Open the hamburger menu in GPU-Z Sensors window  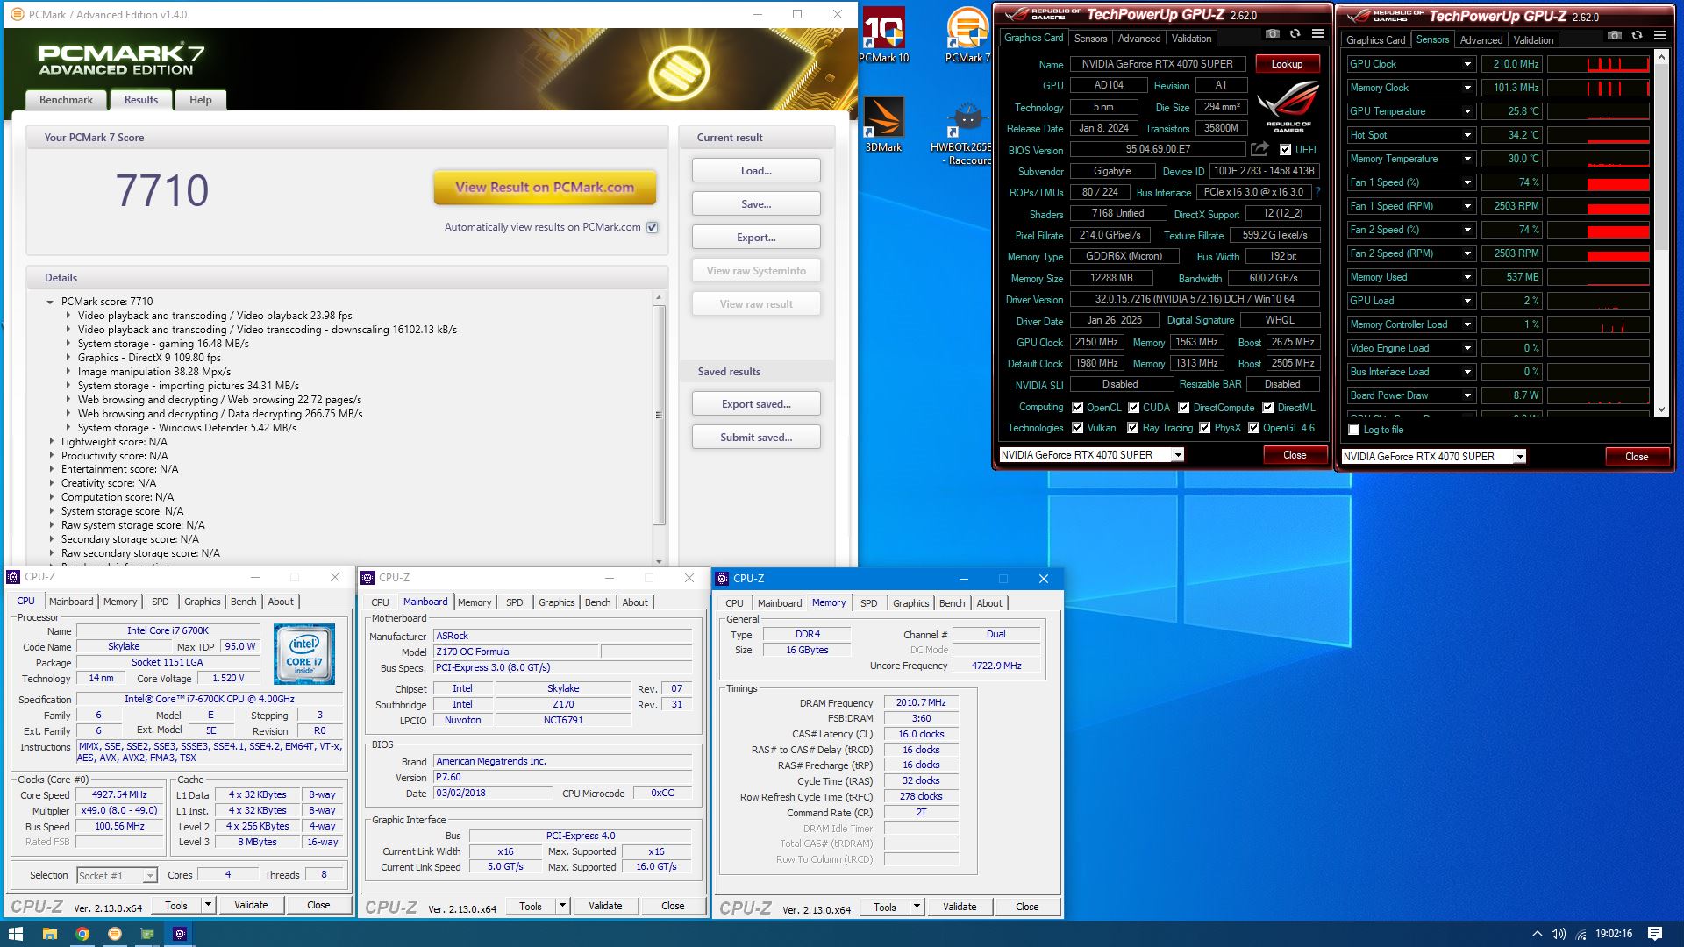coord(1659,36)
